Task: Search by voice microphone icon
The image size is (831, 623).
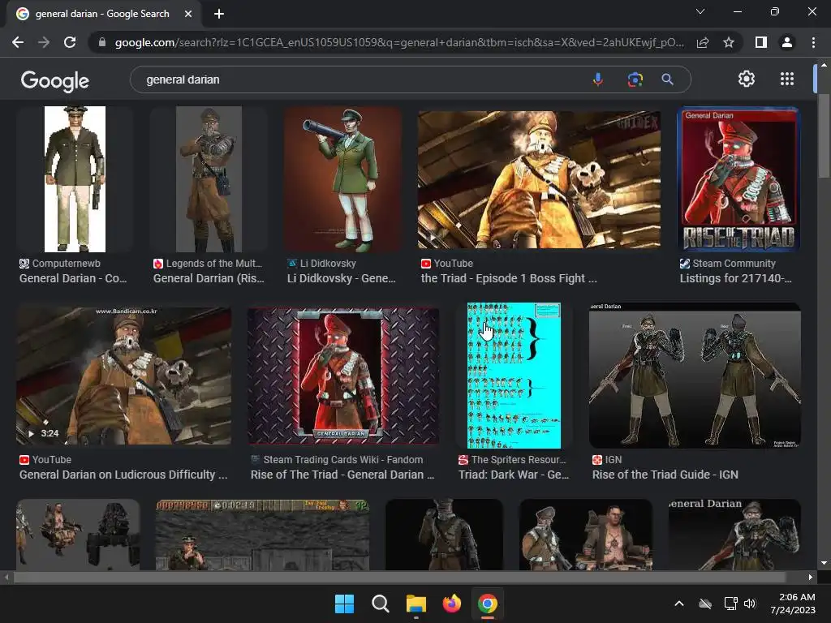Action: coord(598,79)
